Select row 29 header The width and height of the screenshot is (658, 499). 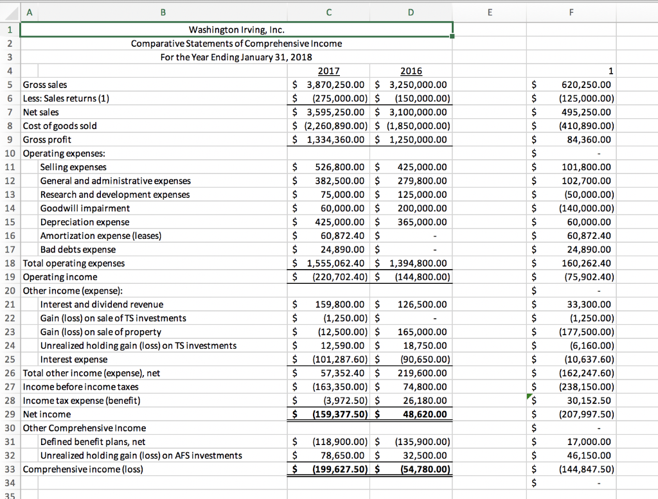click(11, 414)
